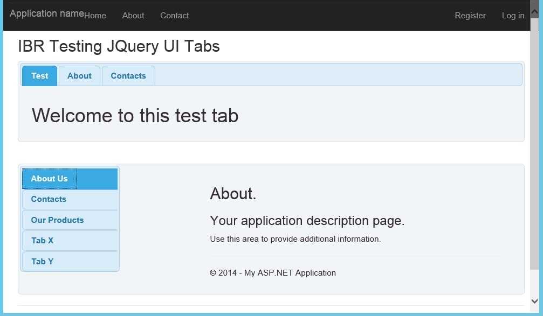The height and width of the screenshot is (316, 543).
Task: Click the Log in link
Action: tap(513, 16)
